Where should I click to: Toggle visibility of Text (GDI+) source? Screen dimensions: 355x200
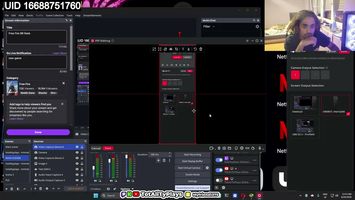pos(77,169)
